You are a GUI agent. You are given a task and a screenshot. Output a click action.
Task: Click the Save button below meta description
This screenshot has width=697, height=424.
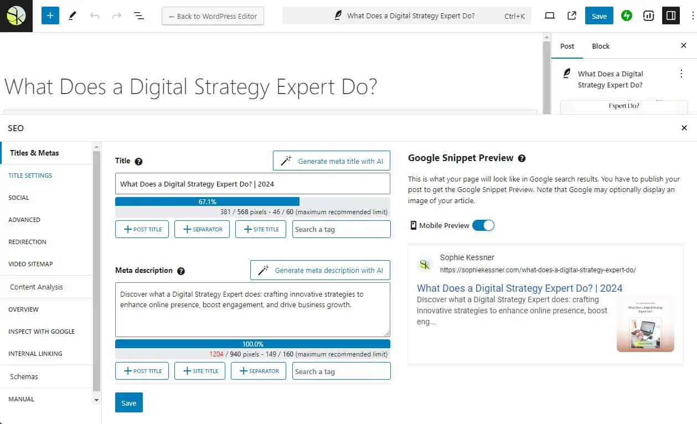point(129,403)
